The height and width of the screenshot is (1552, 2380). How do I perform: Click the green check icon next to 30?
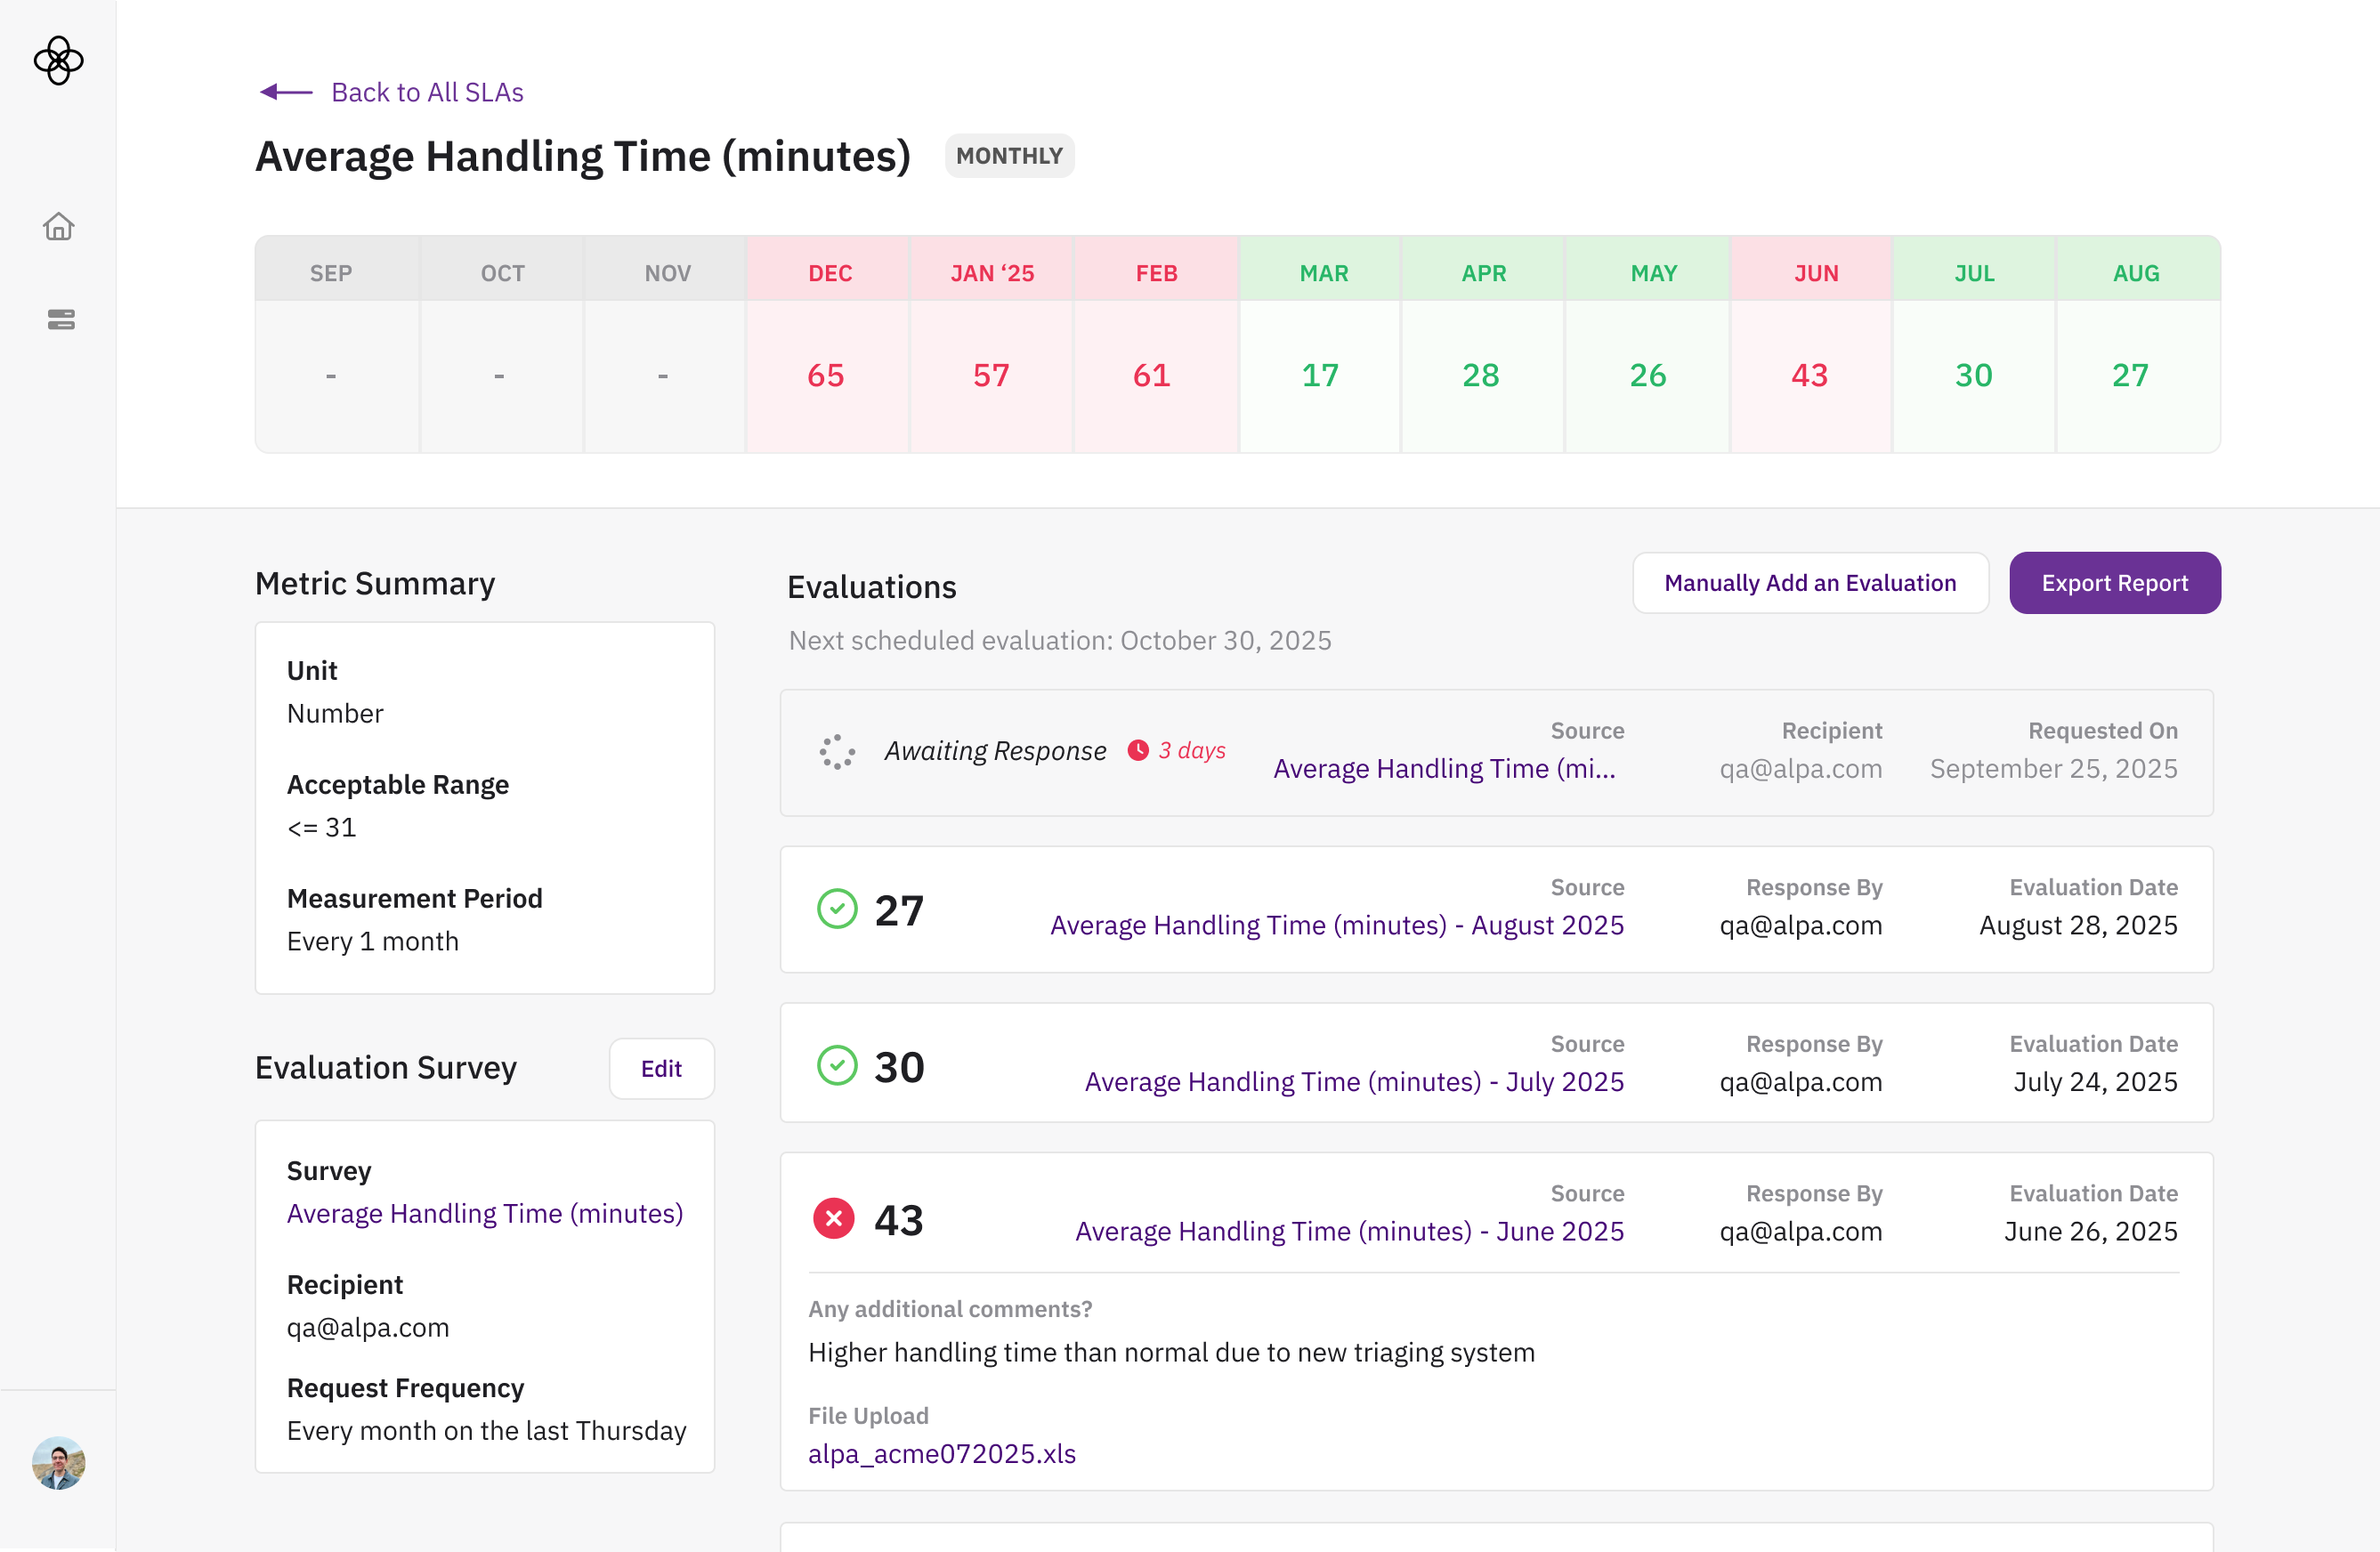837,1066
